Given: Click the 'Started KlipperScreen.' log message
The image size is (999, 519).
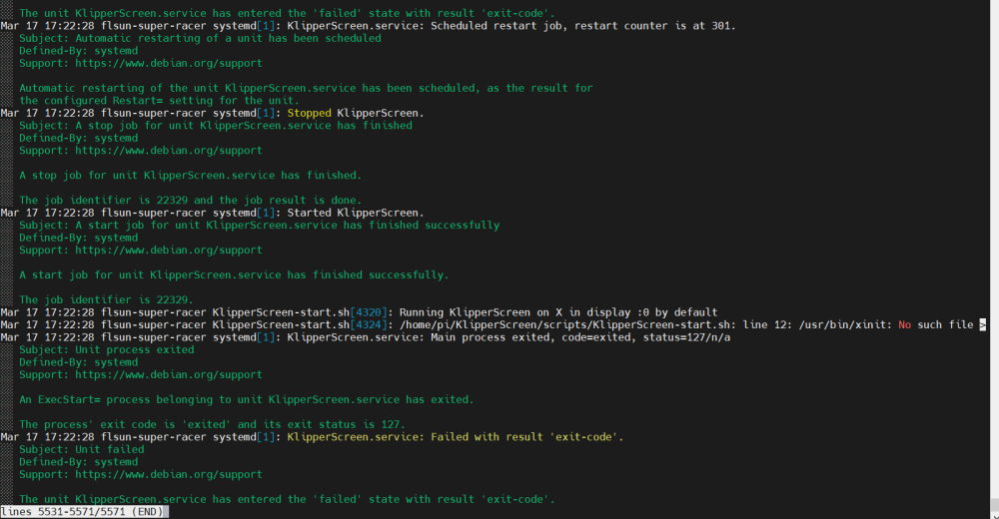Looking at the screenshot, I should [x=356, y=213].
